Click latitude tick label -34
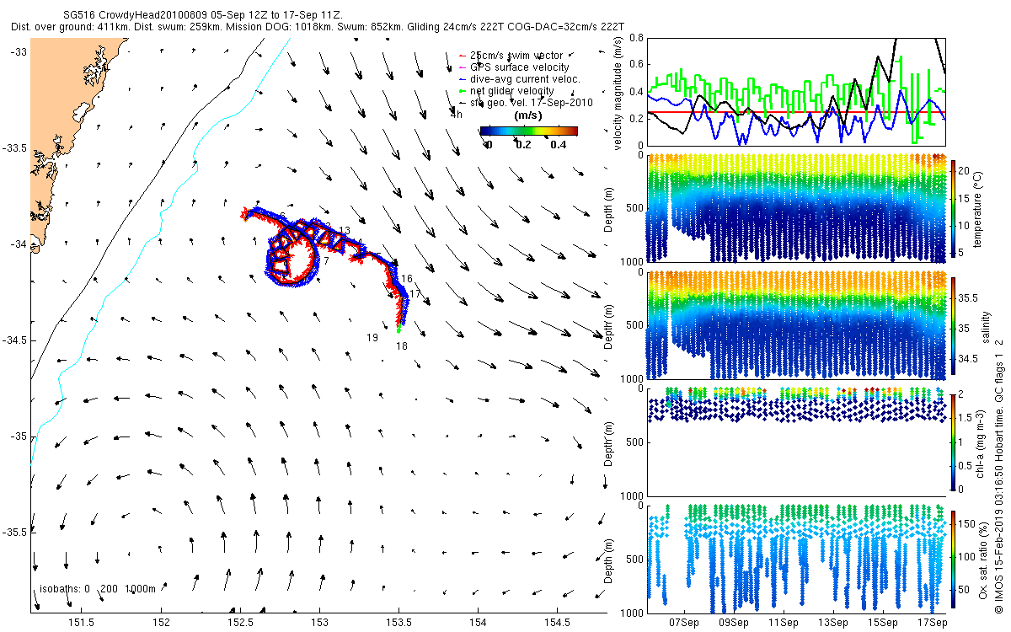Screen dimensions: 1011x632 pyautogui.click(x=18, y=244)
